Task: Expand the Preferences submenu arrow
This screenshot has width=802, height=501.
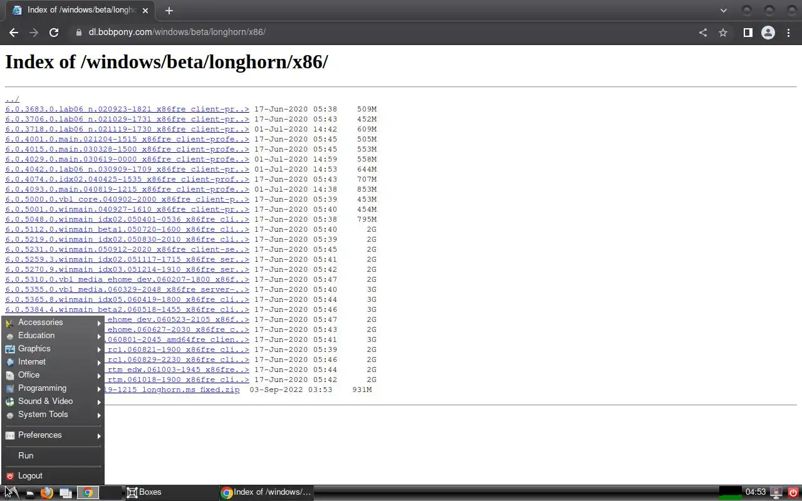Action: pos(99,436)
